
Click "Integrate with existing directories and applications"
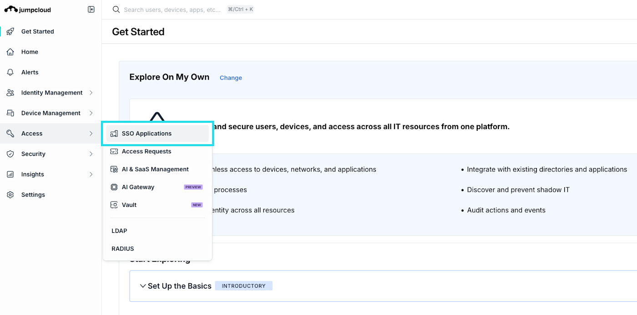(x=547, y=170)
